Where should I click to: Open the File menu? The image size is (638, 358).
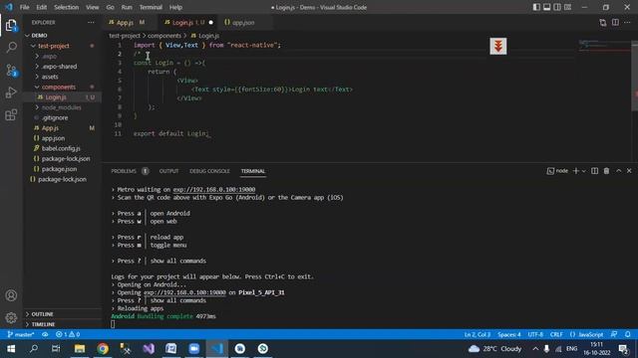(24, 7)
